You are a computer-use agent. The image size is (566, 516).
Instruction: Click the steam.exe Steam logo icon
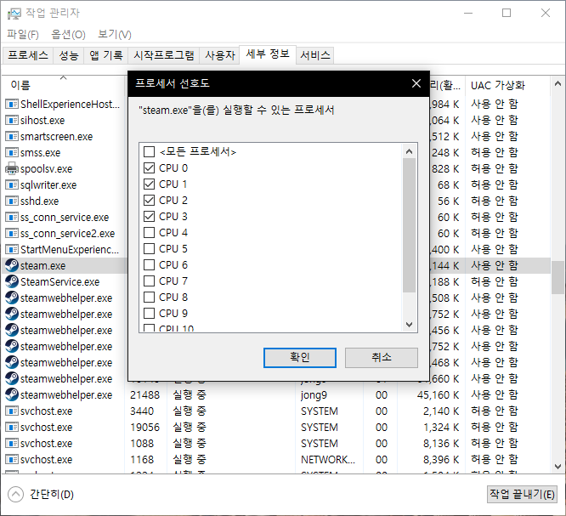click(12, 266)
